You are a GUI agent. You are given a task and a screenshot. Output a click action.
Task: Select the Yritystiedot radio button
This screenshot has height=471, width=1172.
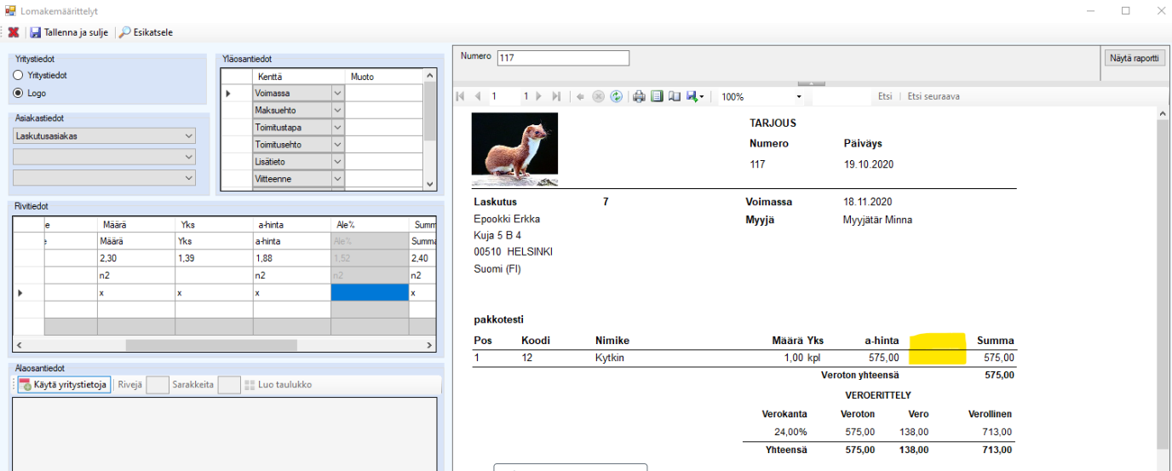(19, 75)
